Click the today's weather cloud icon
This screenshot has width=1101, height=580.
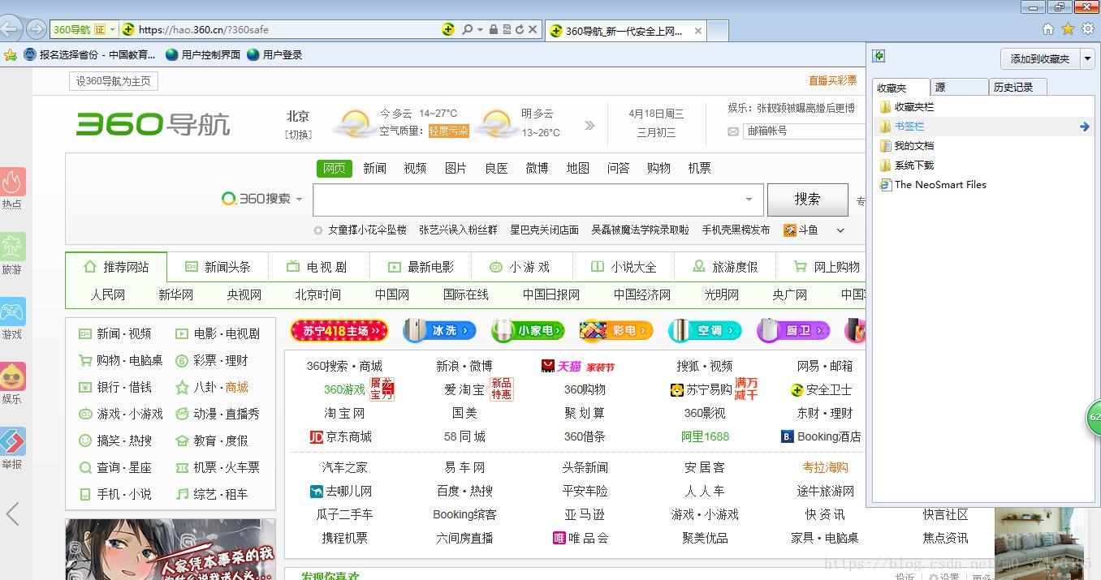[x=354, y=124]
